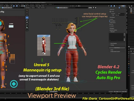
Task: Toggle viewport overlays icon in right header
Action: [x=114, y=6]
